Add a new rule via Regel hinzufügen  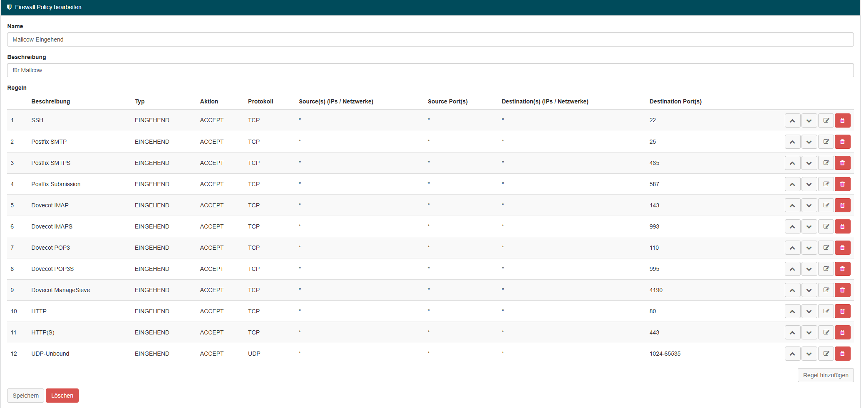pyautogui.click(x=825, y=375)
